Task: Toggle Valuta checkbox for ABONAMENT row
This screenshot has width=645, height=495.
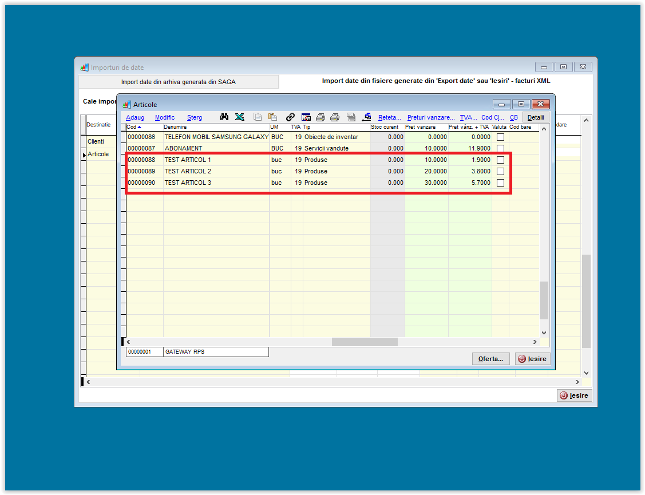Action: [x=500, y=148]
